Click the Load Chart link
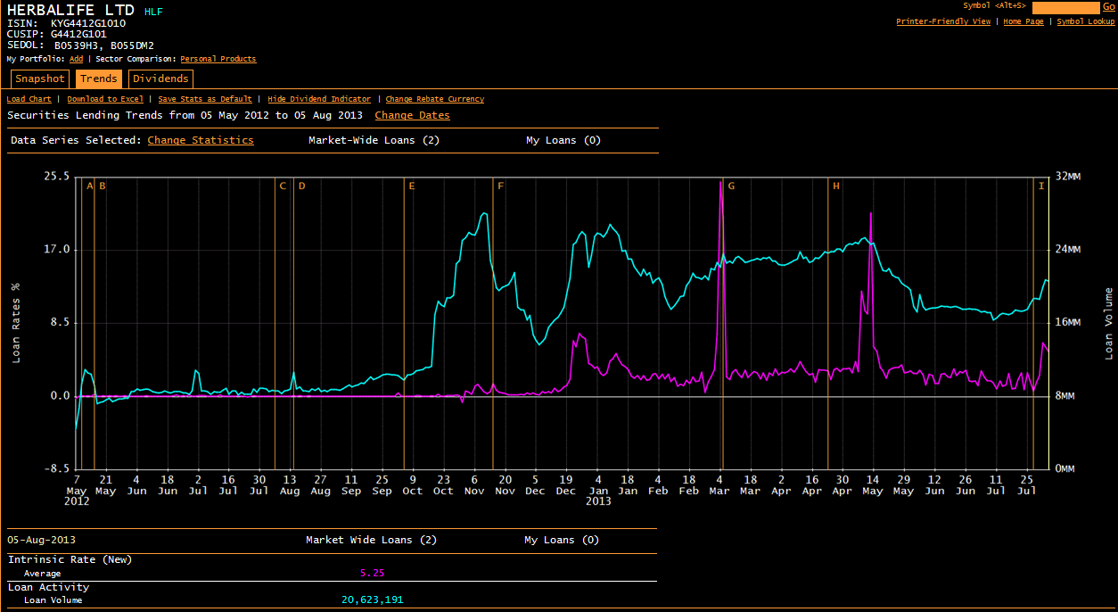The width and height of the screenshot is (1118, 612). [x=29, y=99]
